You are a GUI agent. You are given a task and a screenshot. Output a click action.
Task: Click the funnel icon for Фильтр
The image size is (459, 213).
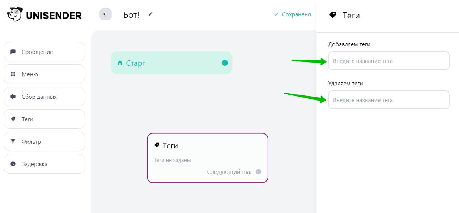coord(13,141)
